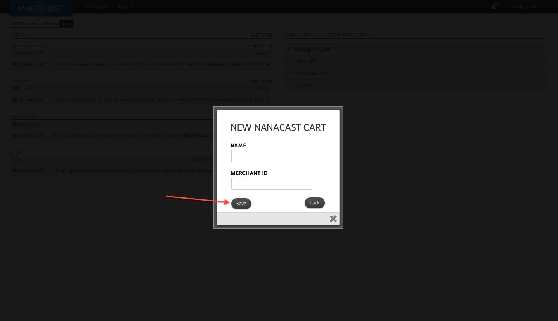Click the ADD CART link

click(262, 35)
